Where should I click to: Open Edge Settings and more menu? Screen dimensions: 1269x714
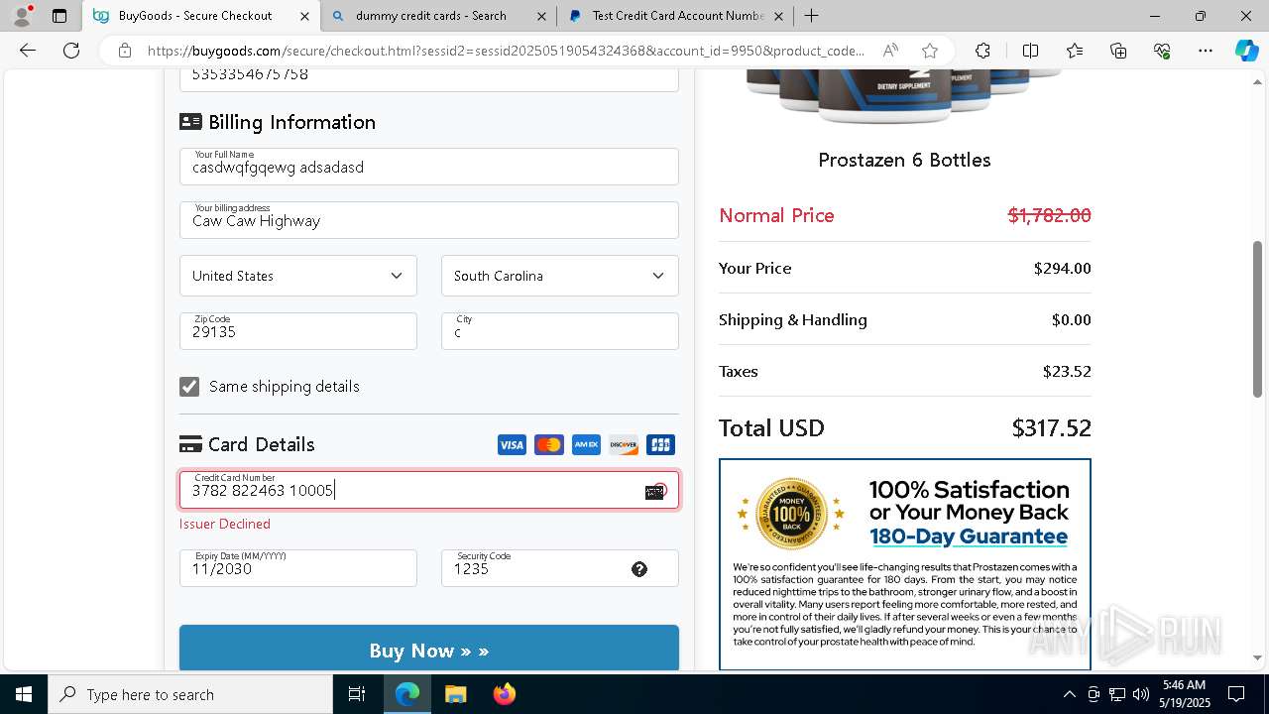(1206, 51)
